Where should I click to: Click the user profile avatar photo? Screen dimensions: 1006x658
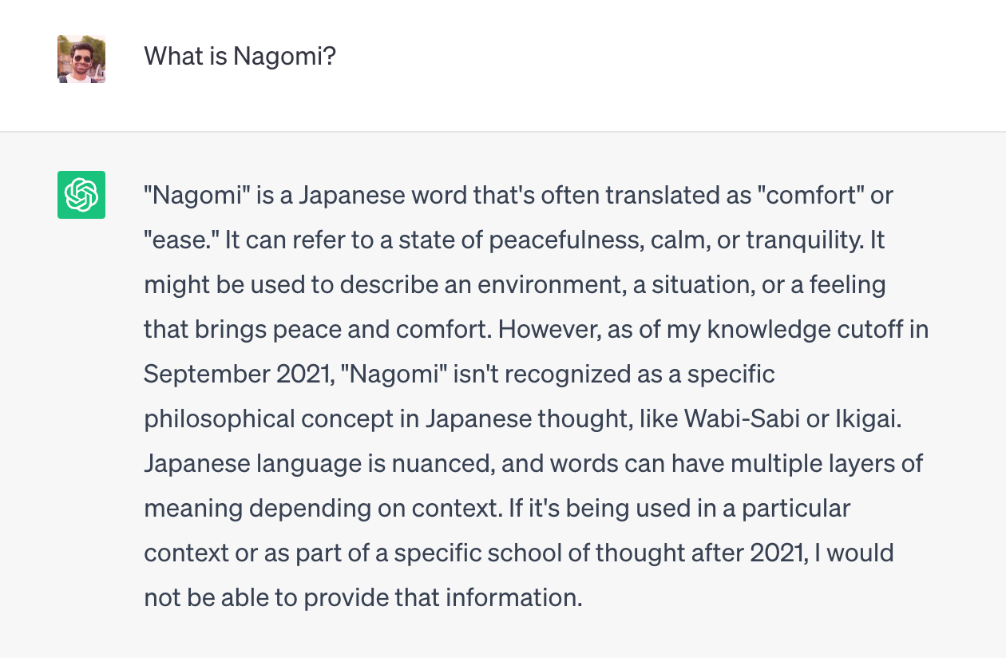pyautogui.click(x=81, y=59)
